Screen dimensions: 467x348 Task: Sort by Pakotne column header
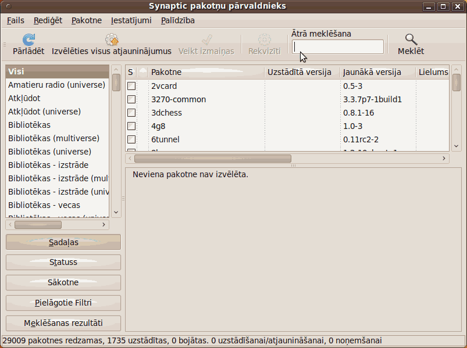pos(206,72)
